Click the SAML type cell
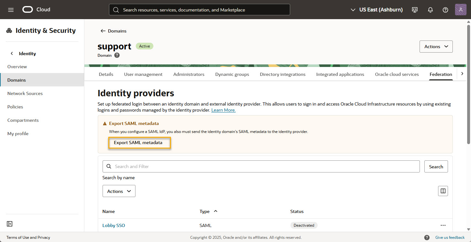Viewport: 471px width, 242px height. tap(205, 225)
